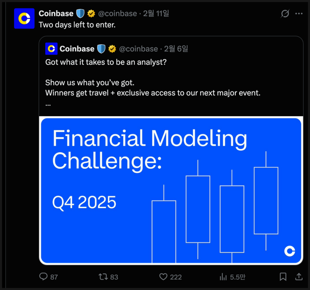Viewport: 310px width, 290px height.
Task: Click the gold verified badge on main post
Action: coord(91,13)
